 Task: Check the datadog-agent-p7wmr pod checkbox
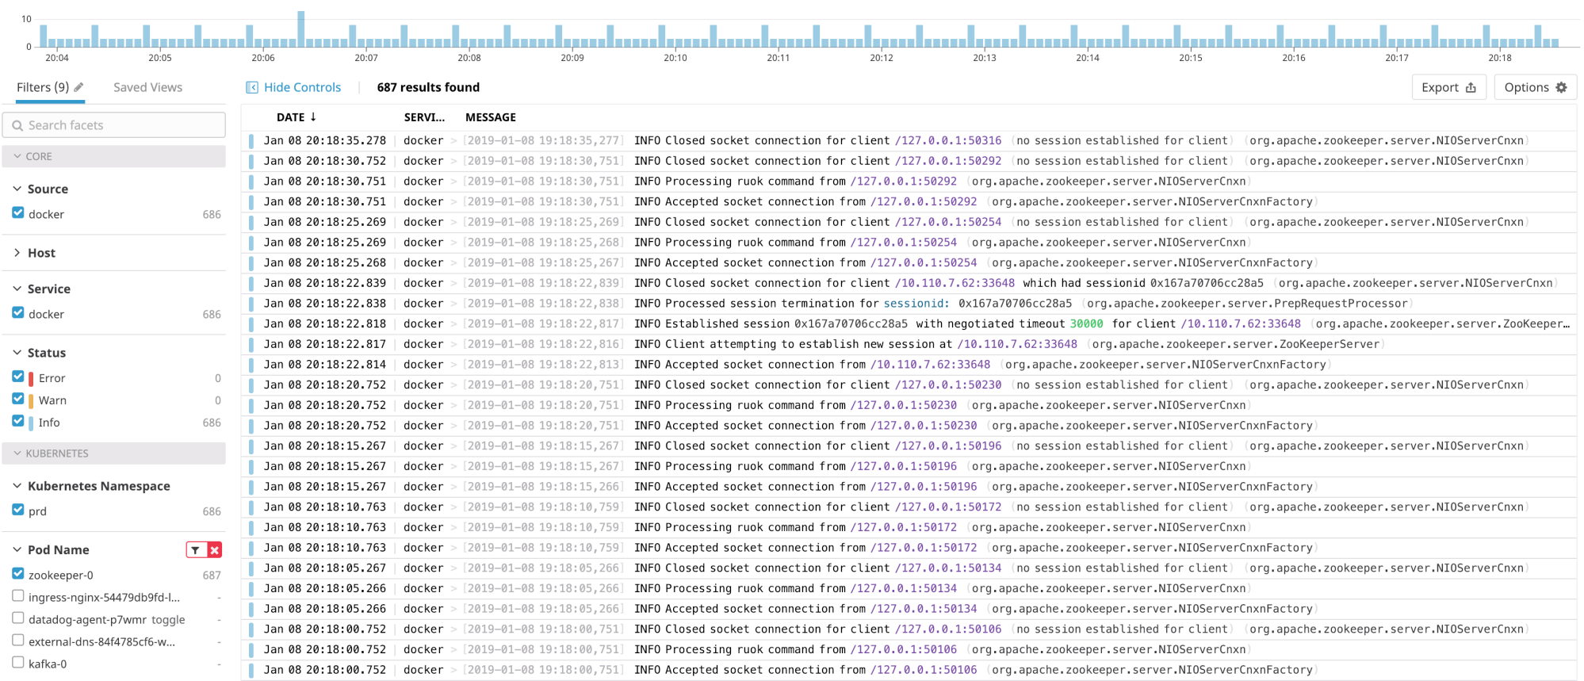[18, 618]
